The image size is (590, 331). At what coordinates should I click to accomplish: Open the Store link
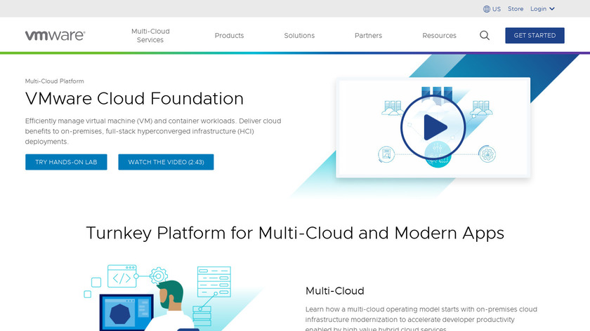[516, 8]
